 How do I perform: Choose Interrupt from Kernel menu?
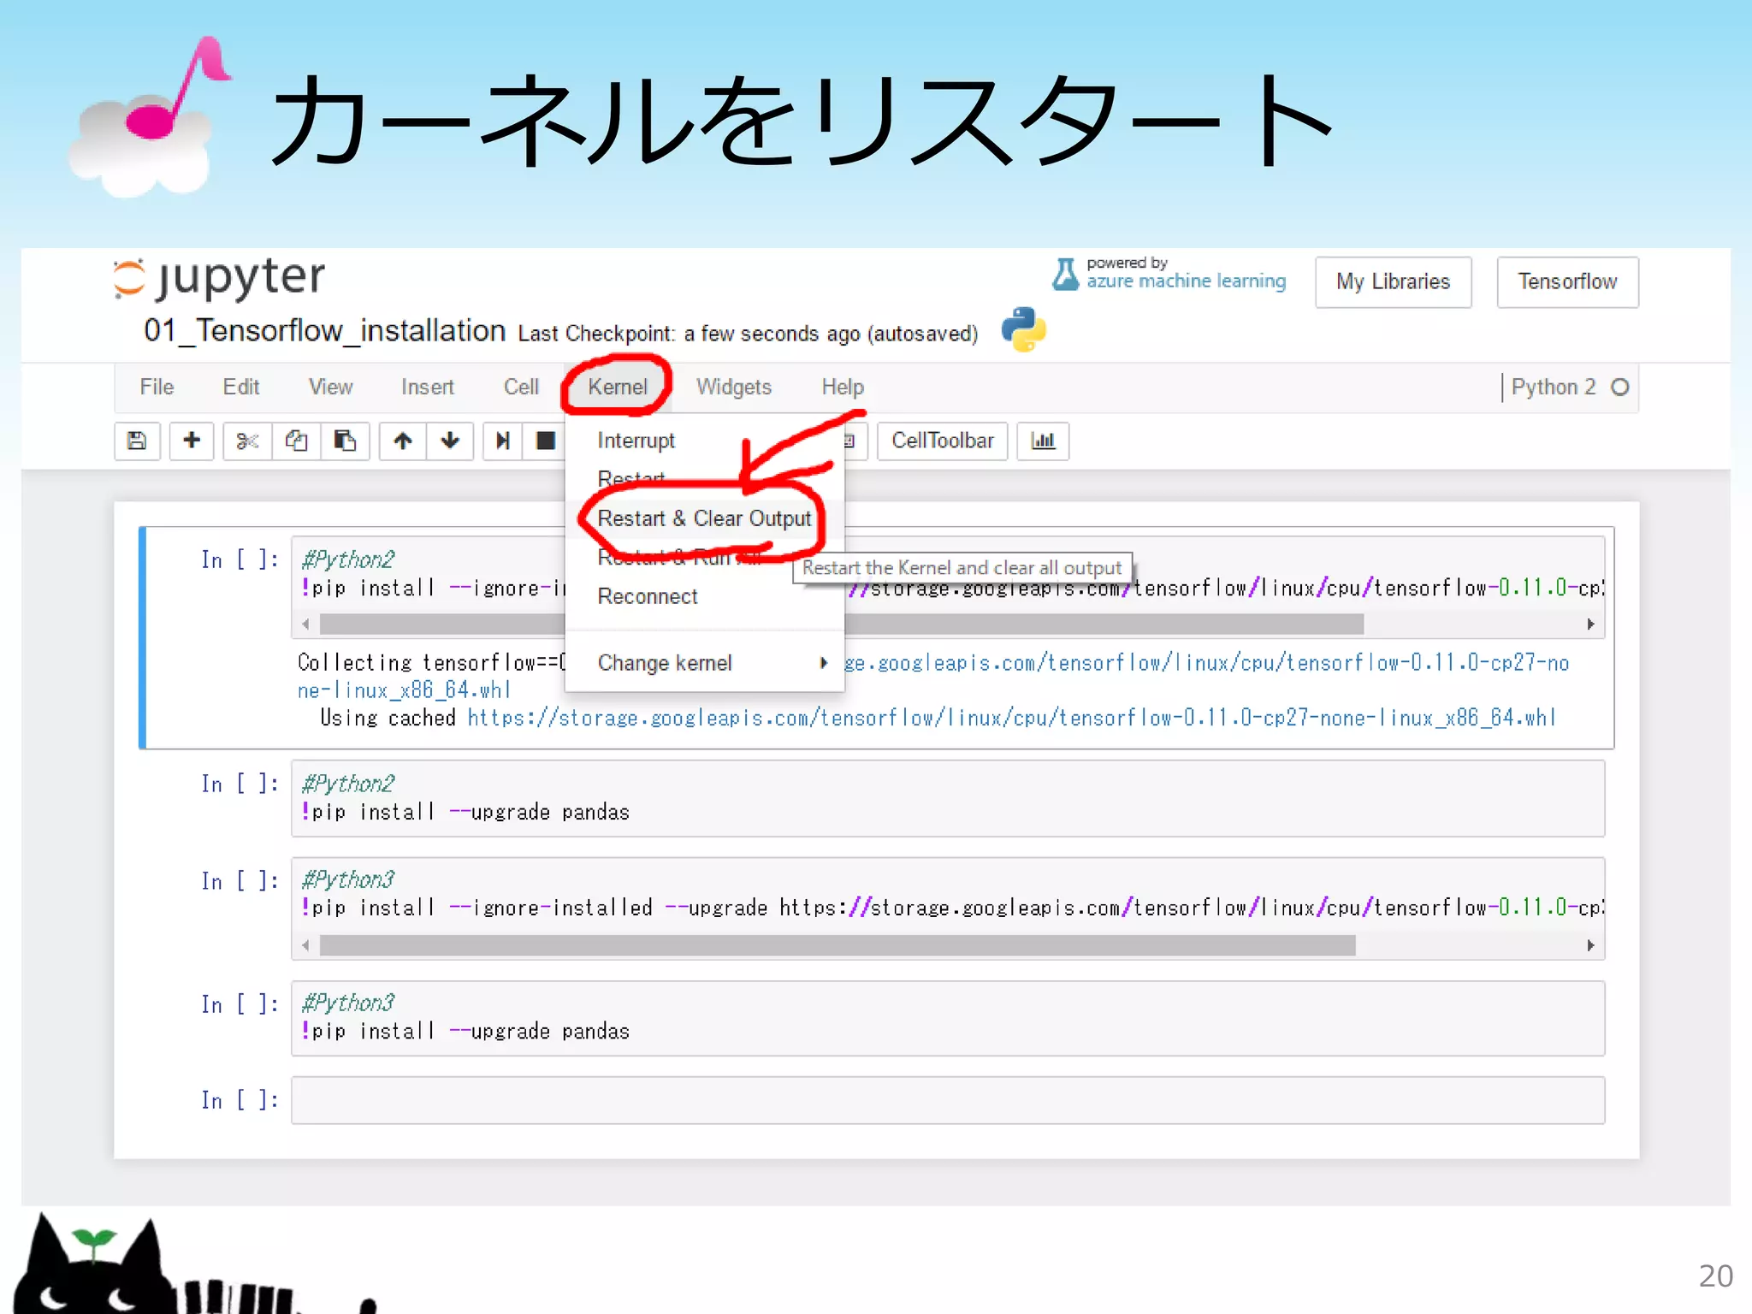(x=636, y=441)
